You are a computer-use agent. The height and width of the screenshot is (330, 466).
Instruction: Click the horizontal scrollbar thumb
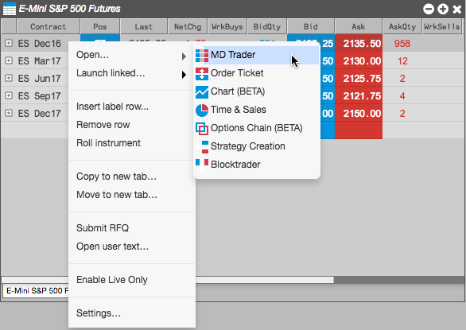(x=265, y=280)
